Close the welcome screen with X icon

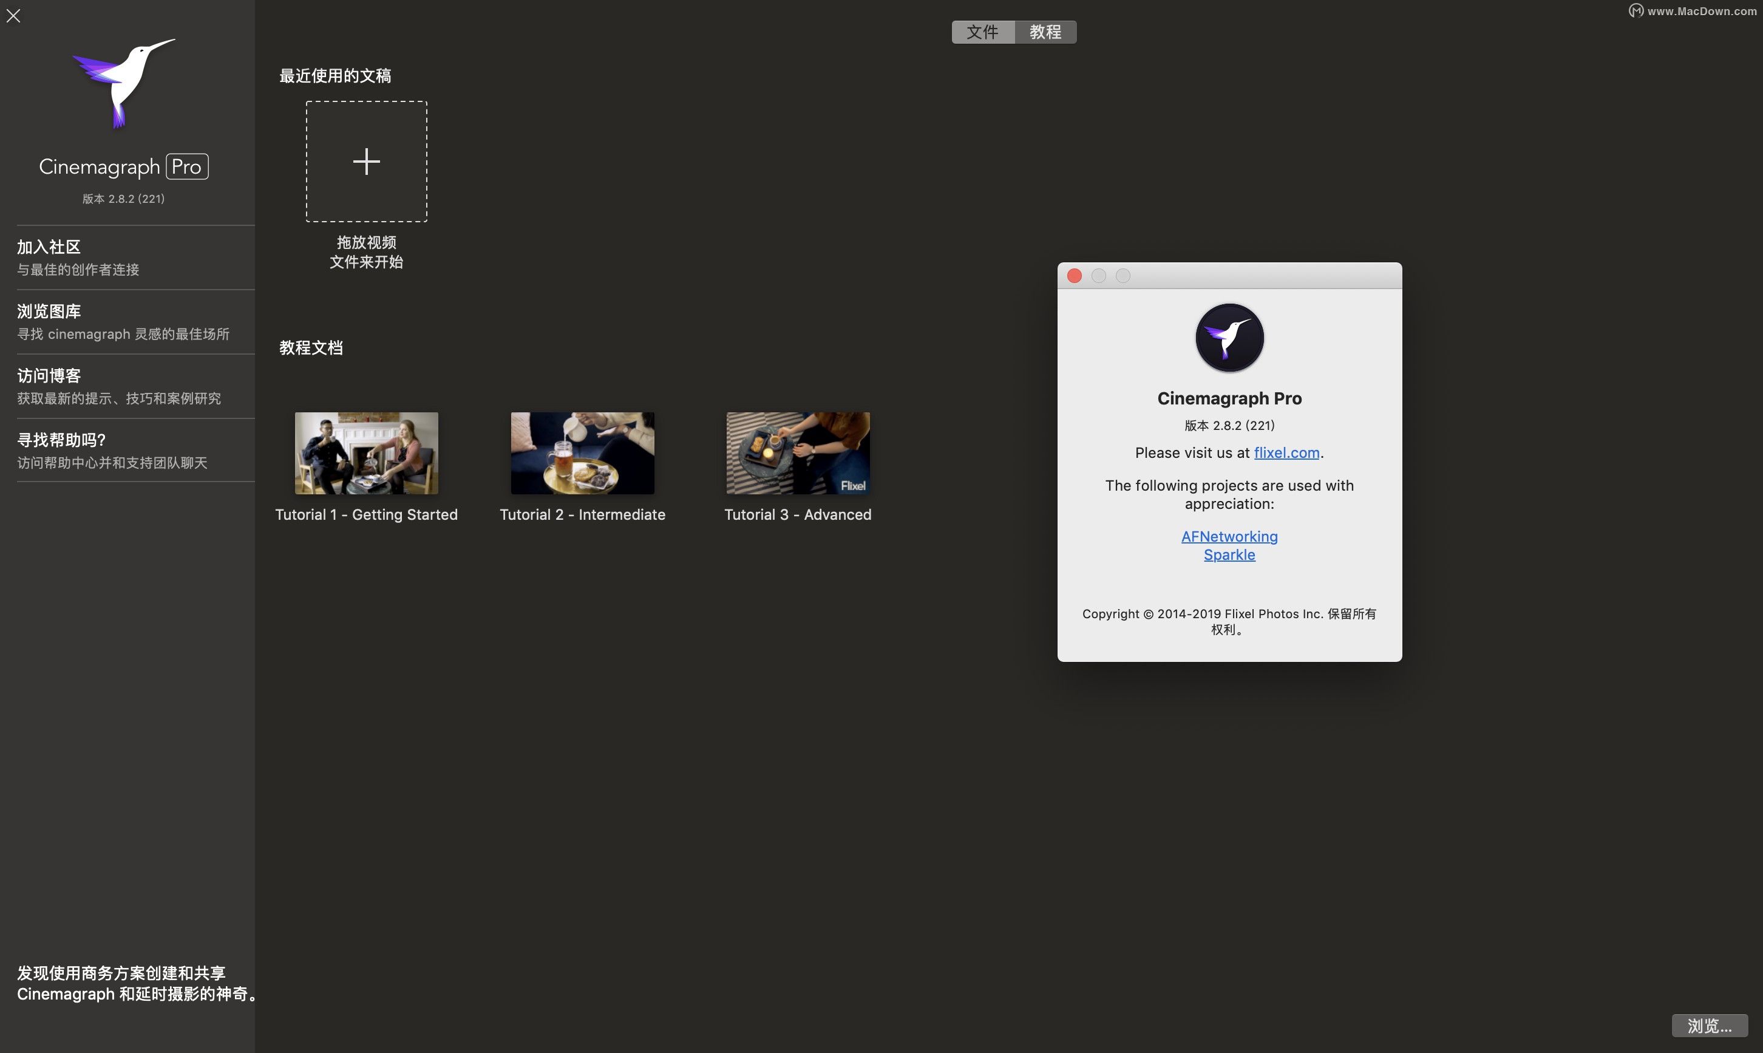(x=13, y=16)
